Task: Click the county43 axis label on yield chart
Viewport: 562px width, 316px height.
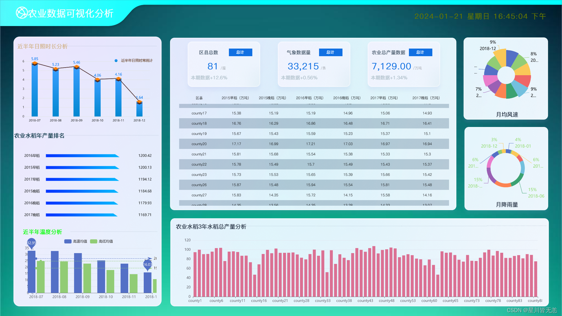Action: (365, 301)
